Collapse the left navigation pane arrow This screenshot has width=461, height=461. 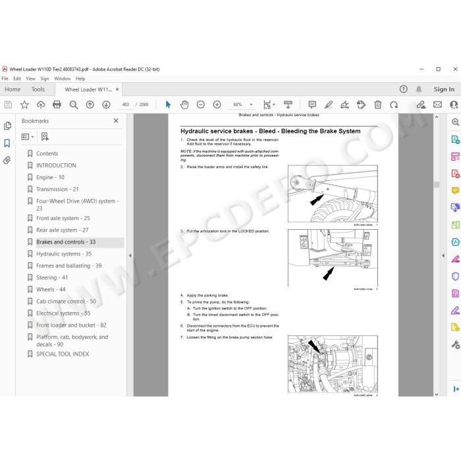[x=130, y=256]
